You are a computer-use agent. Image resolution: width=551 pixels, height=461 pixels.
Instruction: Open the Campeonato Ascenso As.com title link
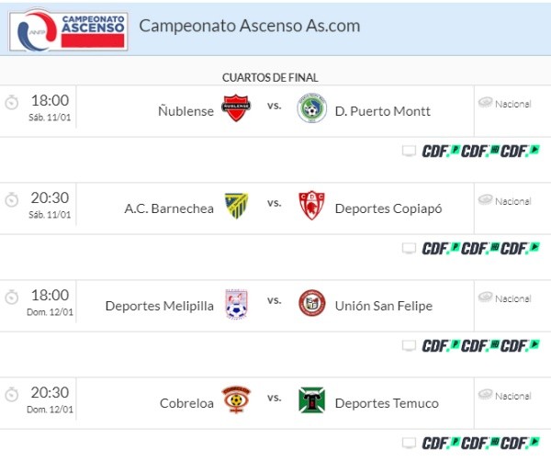[249, 26]
